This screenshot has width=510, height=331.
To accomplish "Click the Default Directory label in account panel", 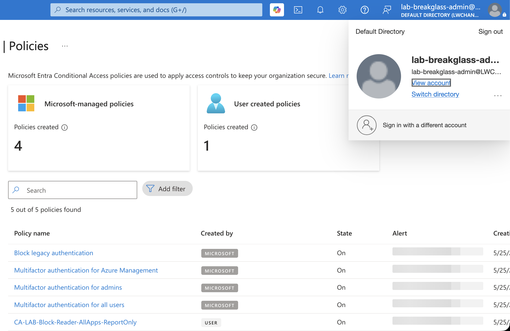I will (x=380, y=31).
